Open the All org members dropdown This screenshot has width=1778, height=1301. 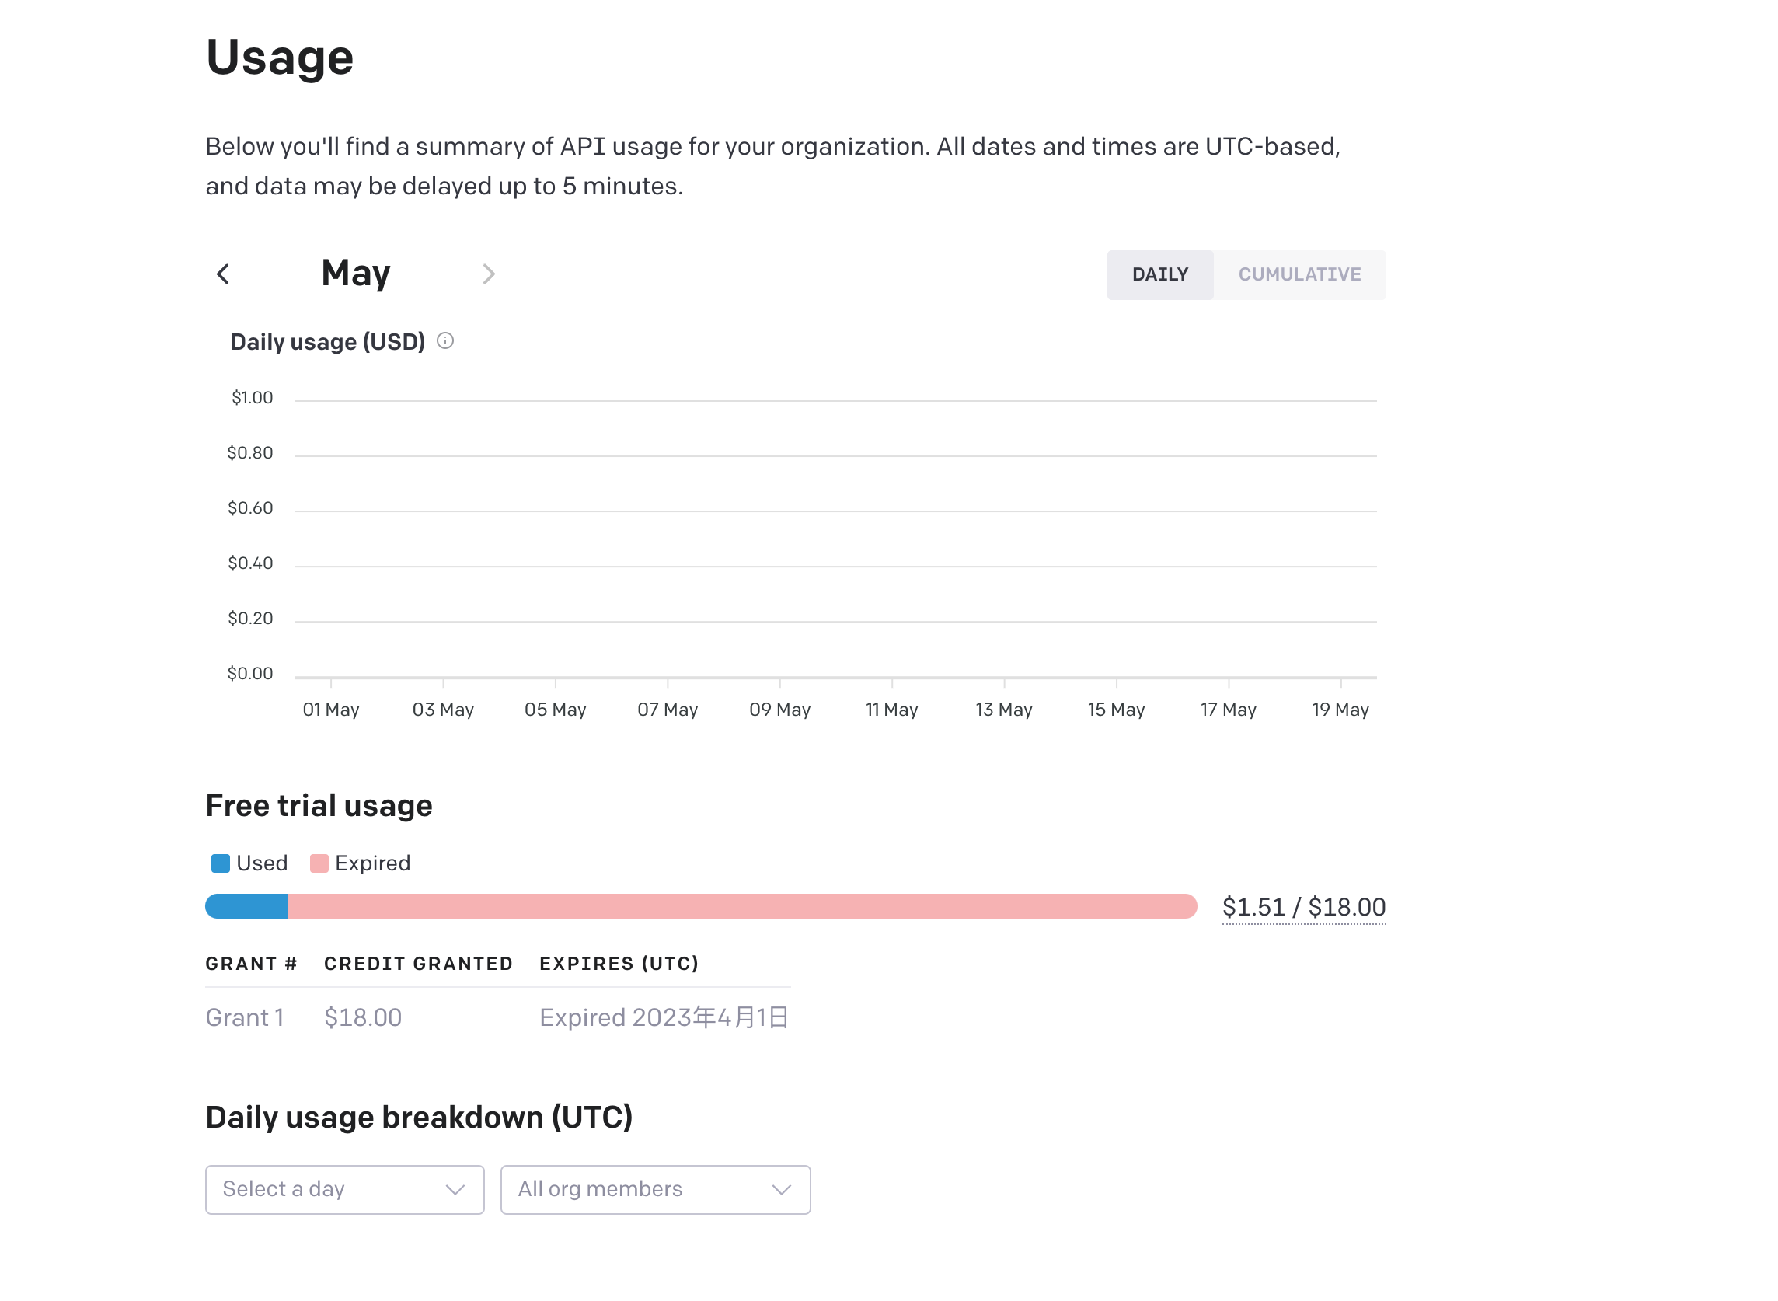click(654, 1189)
